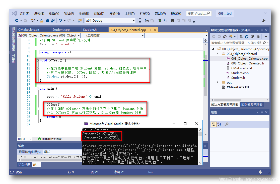Click the Visual Studio logo icon
Image resolution: width=280 pixels, height=184 pixels.
(14, 13)
